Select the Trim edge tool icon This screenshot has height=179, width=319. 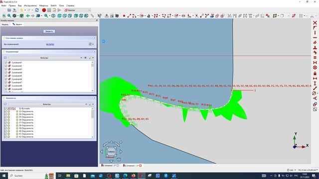pyautogui.click(x=196, y=15)
